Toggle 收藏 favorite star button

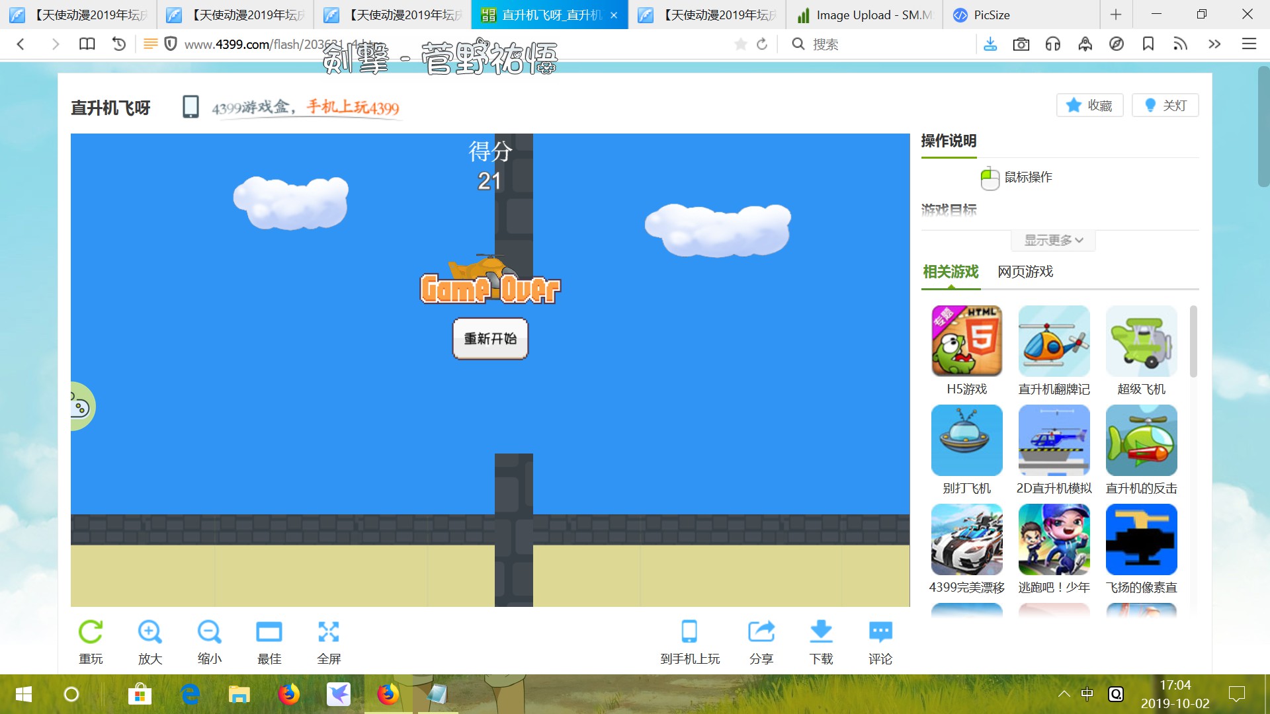(1090, 105)
